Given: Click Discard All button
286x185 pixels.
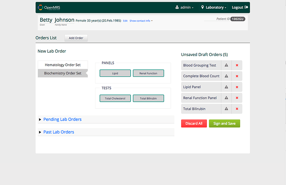Looking at the screenshot, I should pos(194,124).
